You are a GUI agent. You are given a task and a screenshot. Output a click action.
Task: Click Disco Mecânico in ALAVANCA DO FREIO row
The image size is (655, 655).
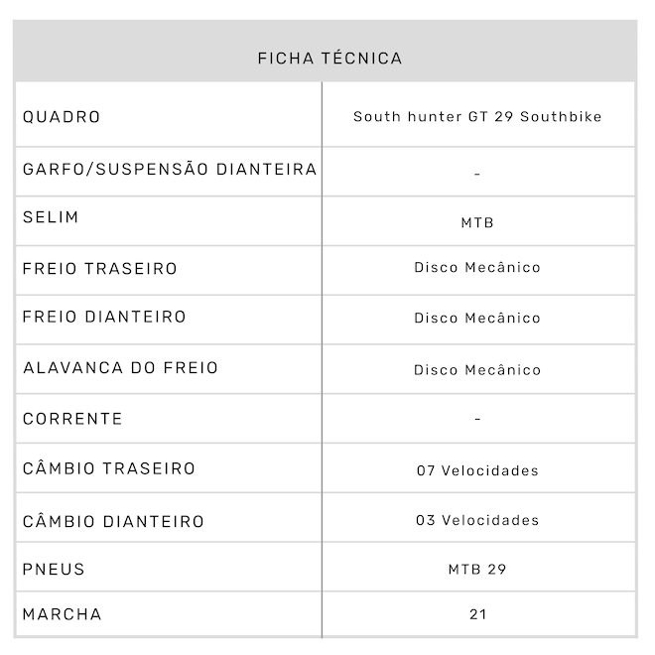(477, 370)
